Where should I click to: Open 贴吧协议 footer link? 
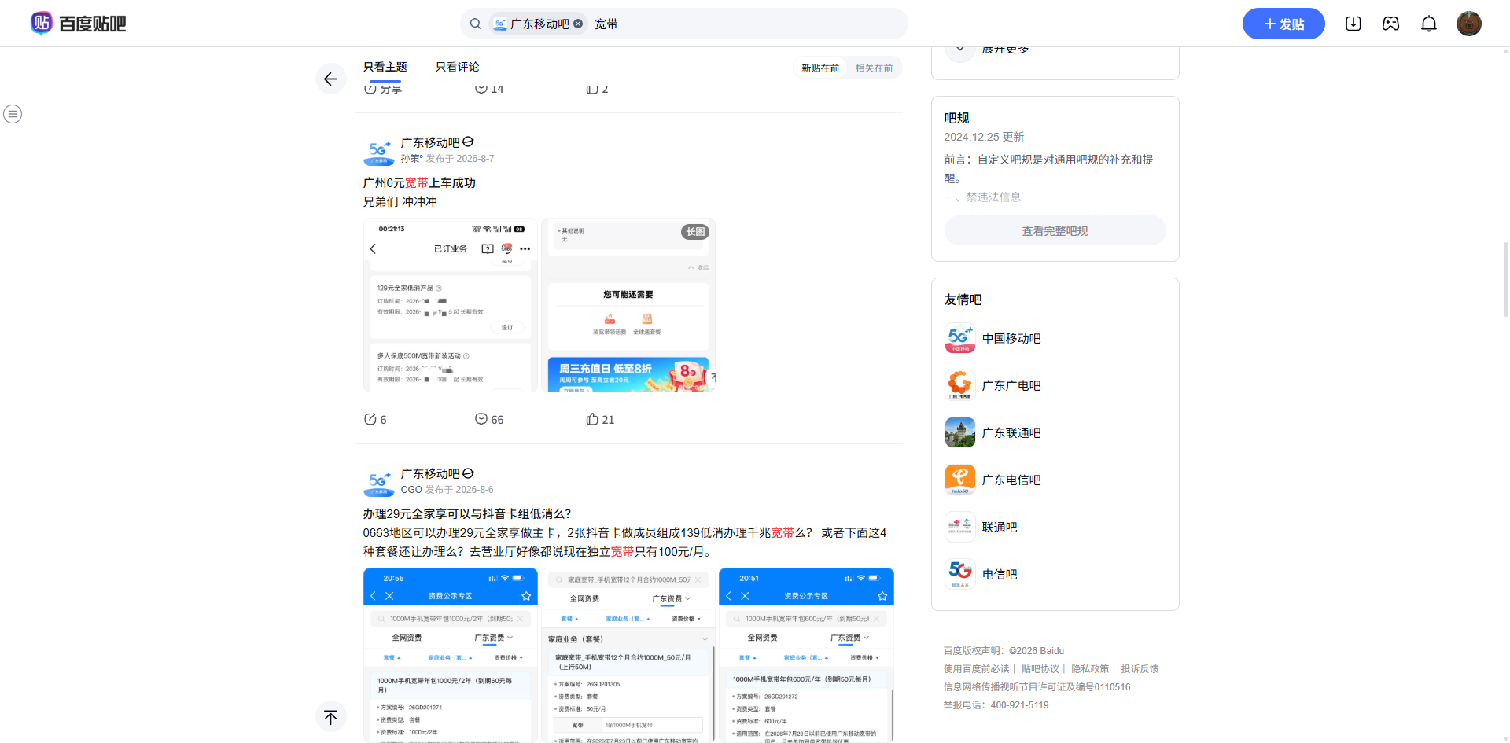(1040, 669)
